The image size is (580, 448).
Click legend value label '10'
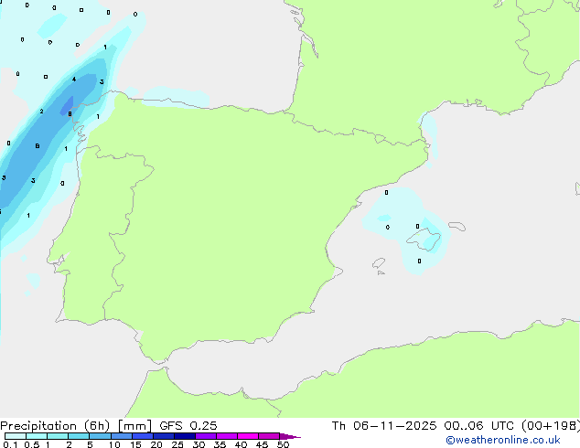[114, 444]
